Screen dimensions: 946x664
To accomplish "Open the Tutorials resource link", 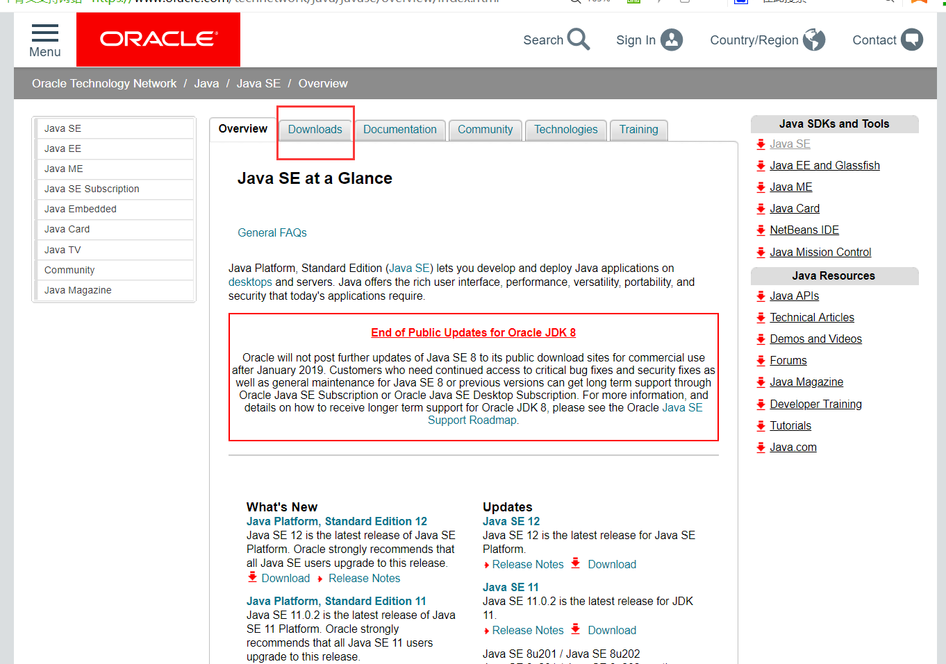I will pos(790,426).
